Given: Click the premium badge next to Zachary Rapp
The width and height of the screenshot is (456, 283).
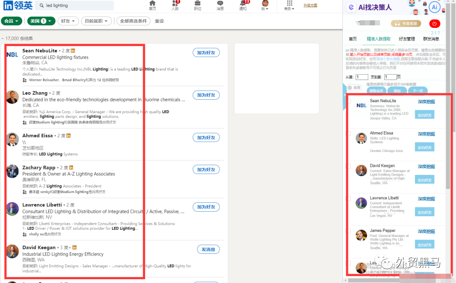Looking at the screenshot, I should coord(71,168).
